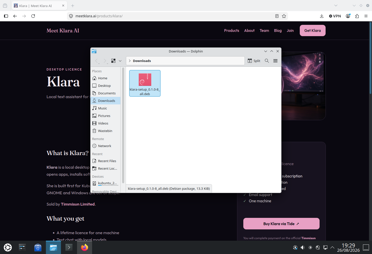Open Konsole terminal from taskbar
The image size is (372, 254).
[x=69, y=247]
